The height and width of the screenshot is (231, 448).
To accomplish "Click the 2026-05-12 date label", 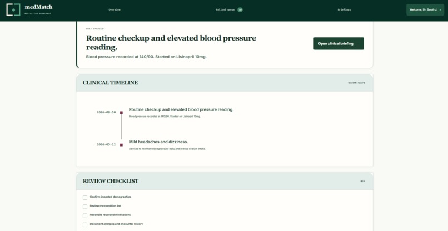I will click(106, 145).
